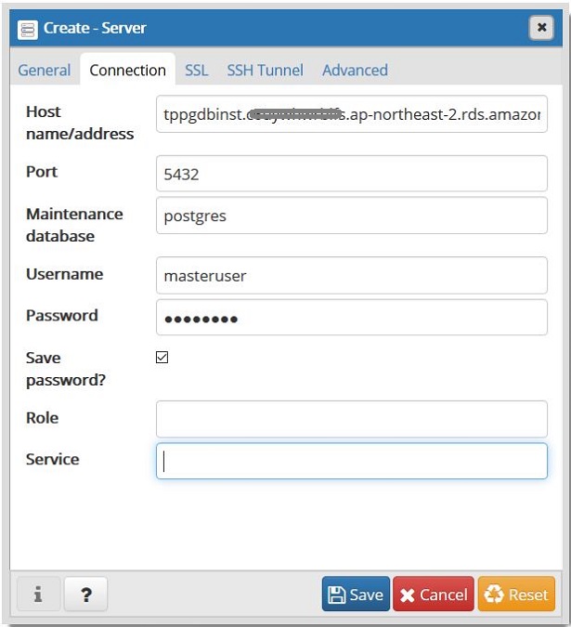Switch to the General tab
Image resolution: width=571 pixels, height=627 pixels.
(x=45, y=70)
